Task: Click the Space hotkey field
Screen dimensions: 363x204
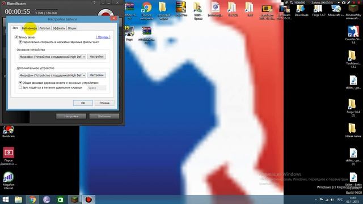Action: (96, 88)
